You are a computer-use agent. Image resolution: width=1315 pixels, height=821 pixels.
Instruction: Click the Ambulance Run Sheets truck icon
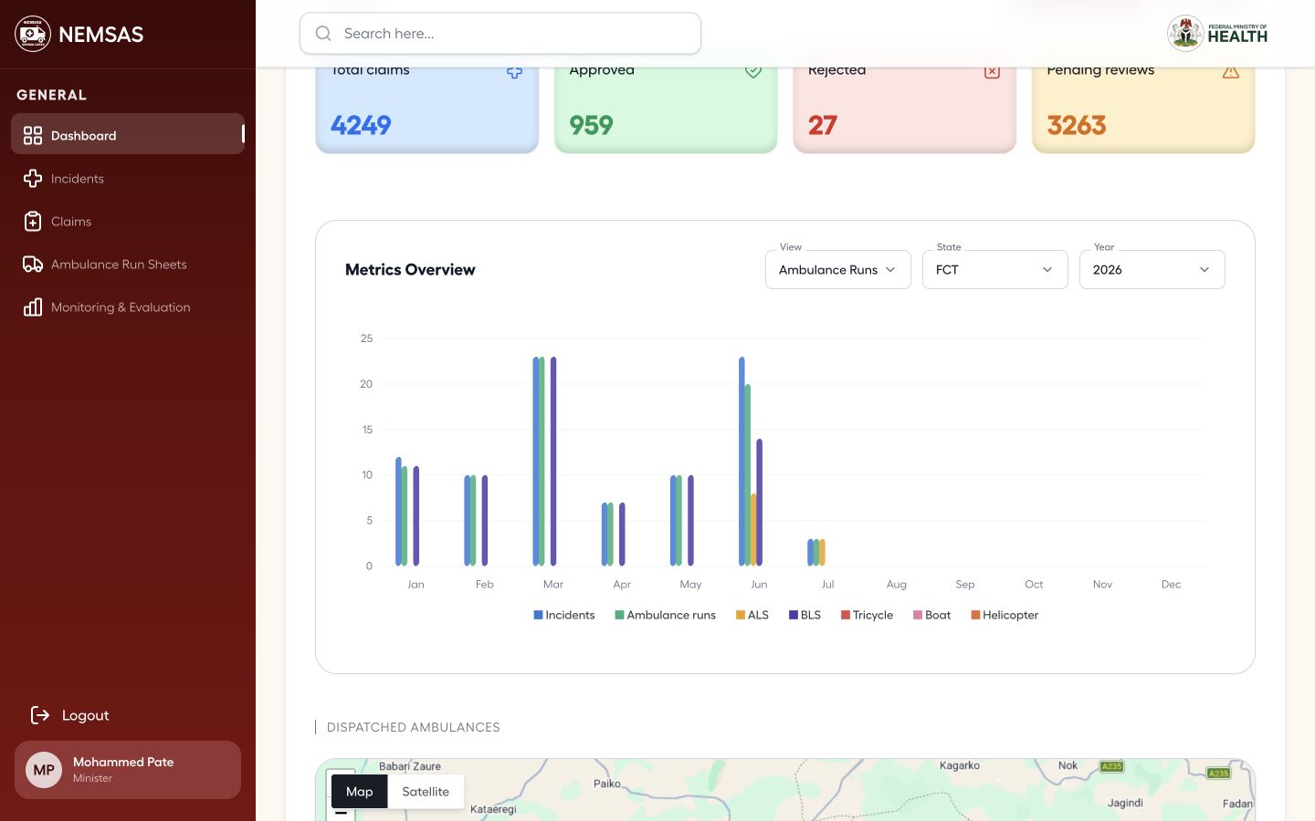[x=33, y=265]
